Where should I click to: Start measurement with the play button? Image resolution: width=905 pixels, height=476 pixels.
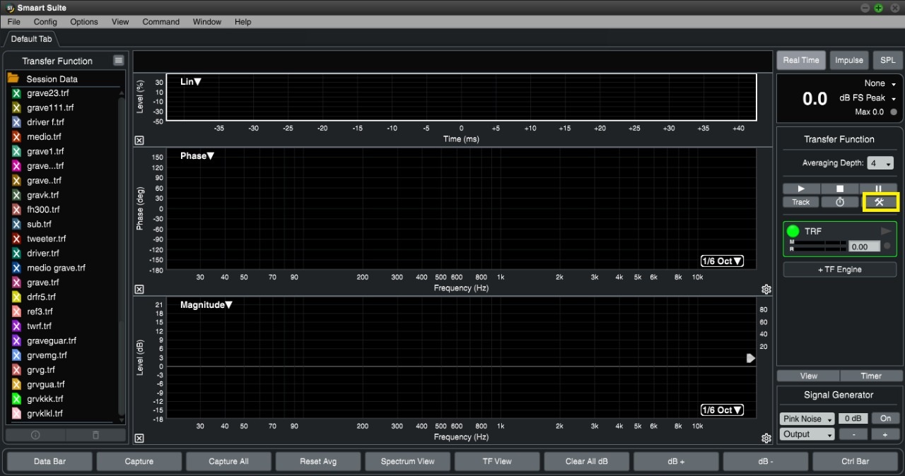[x=801, y=189]
